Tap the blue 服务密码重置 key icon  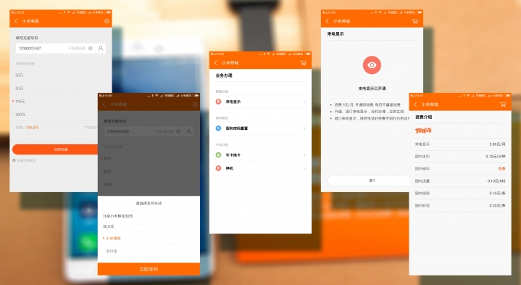click(x=218, y=128)
